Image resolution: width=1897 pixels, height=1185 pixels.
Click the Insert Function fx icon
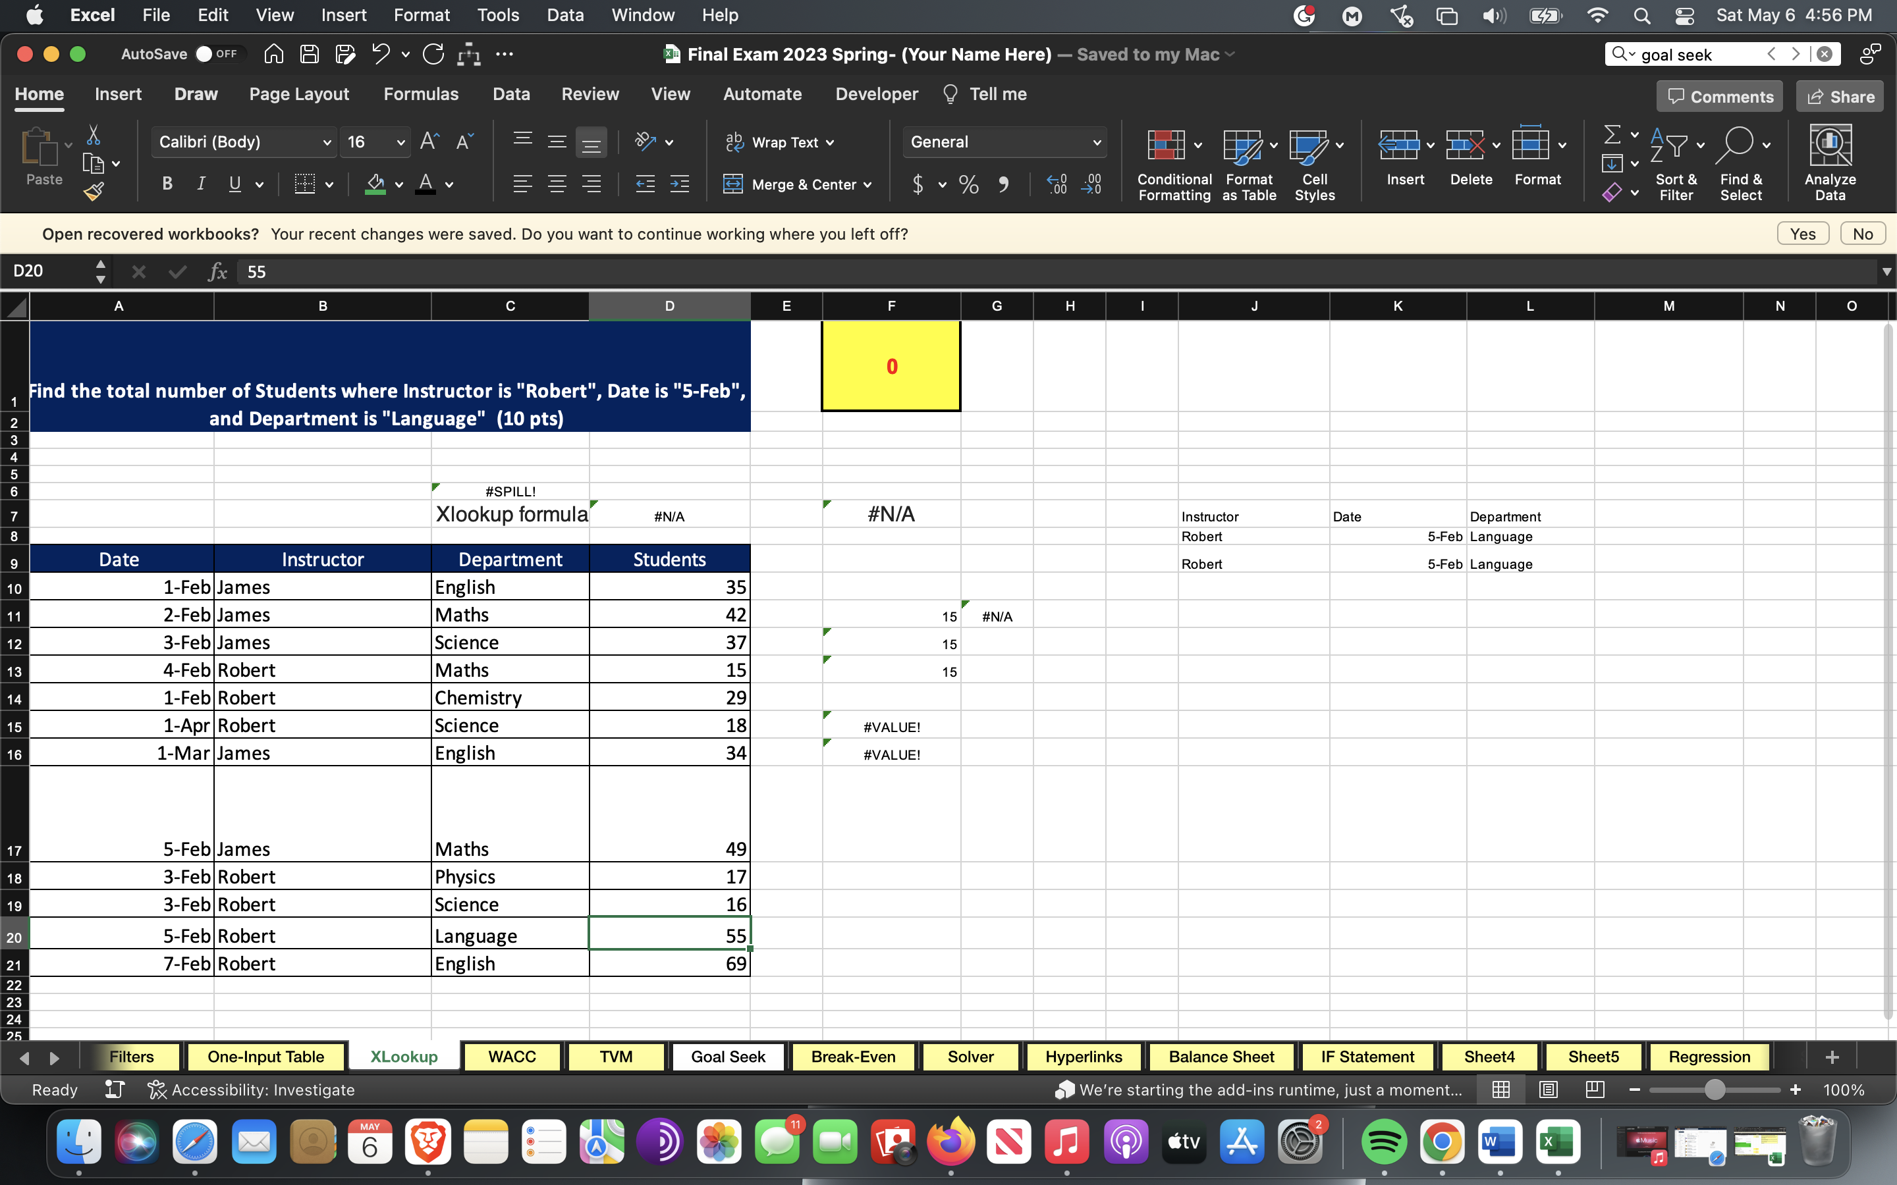[217, 272]
